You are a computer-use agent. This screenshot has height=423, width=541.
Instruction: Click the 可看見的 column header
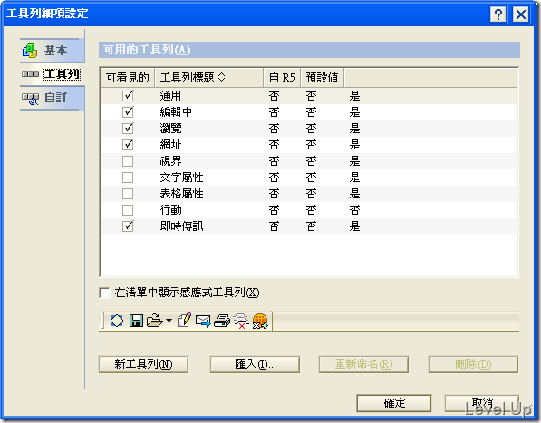[x=128, y=78]
